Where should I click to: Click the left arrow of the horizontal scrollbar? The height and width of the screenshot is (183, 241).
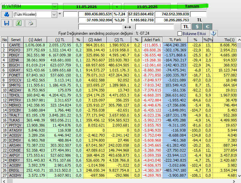[4, 181]
